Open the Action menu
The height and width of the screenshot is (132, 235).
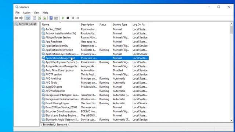tap(26, 13)
